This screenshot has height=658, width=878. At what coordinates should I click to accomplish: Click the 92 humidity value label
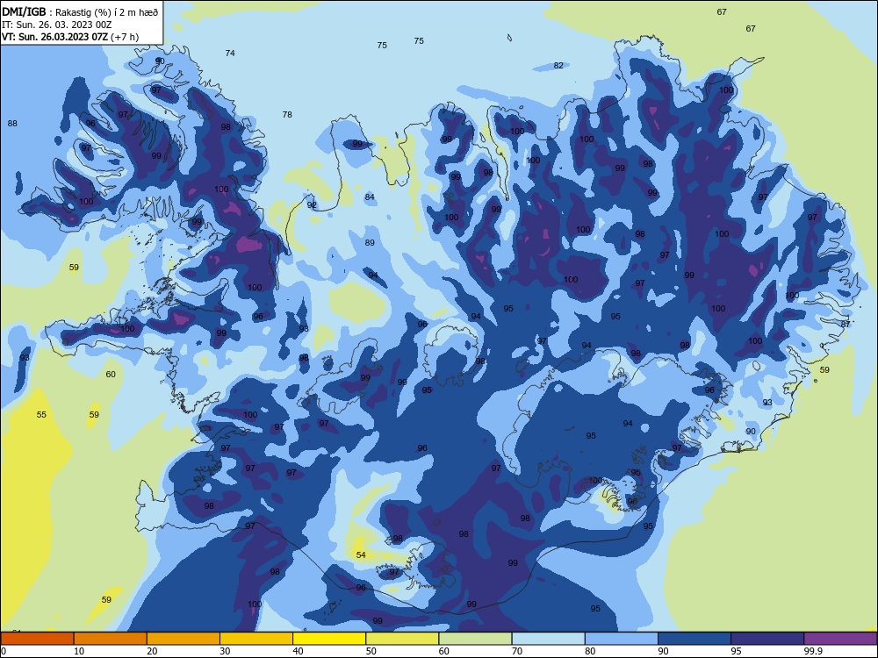tap(312, 204)
